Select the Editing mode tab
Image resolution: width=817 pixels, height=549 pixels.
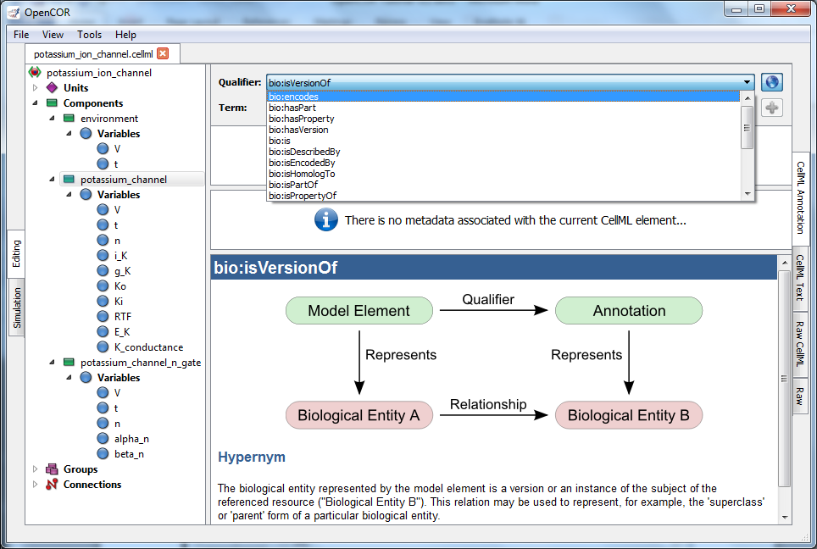(x=17, y=253)
